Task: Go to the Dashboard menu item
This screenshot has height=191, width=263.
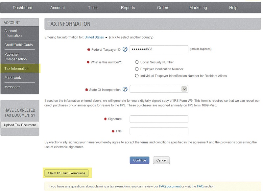Action: pos(22,8)
